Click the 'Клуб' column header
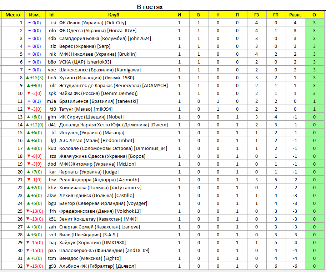 point(114,15)
